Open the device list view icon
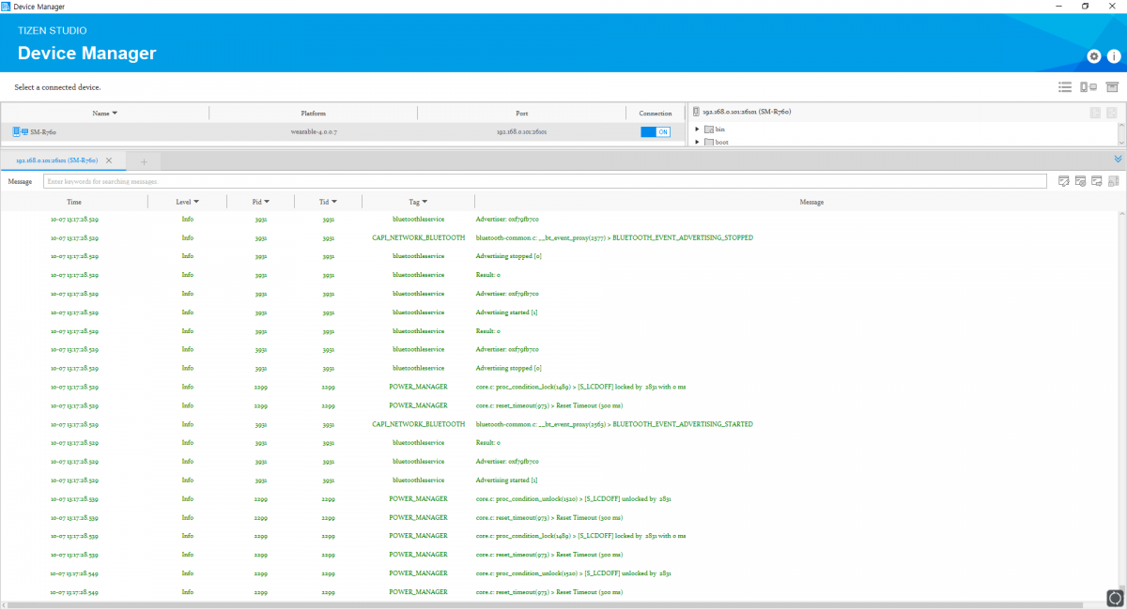 (x=1065, y=87)
